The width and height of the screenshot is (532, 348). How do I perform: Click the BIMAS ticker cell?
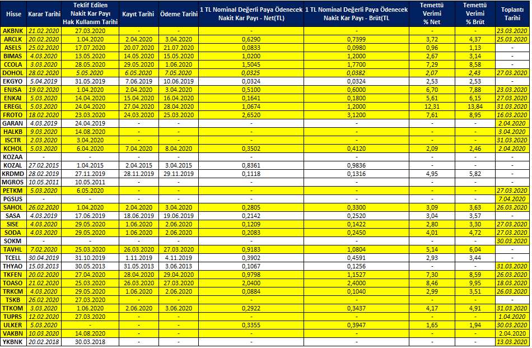(x=13, y=56)
